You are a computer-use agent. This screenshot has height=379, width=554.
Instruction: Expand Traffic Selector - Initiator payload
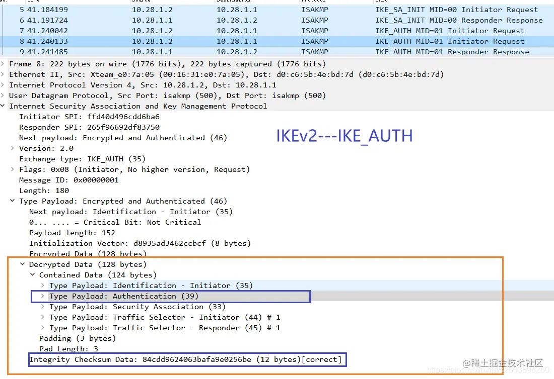point(43,317)
